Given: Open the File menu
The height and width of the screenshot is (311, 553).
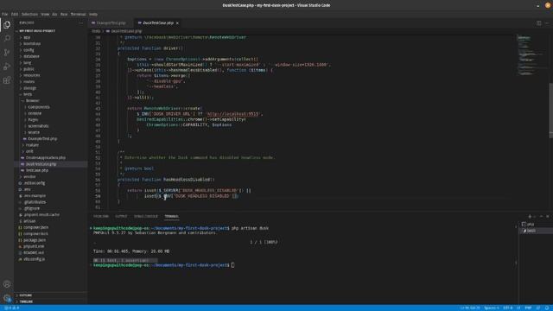Looking at the screenshot, I should pos(4,15).
